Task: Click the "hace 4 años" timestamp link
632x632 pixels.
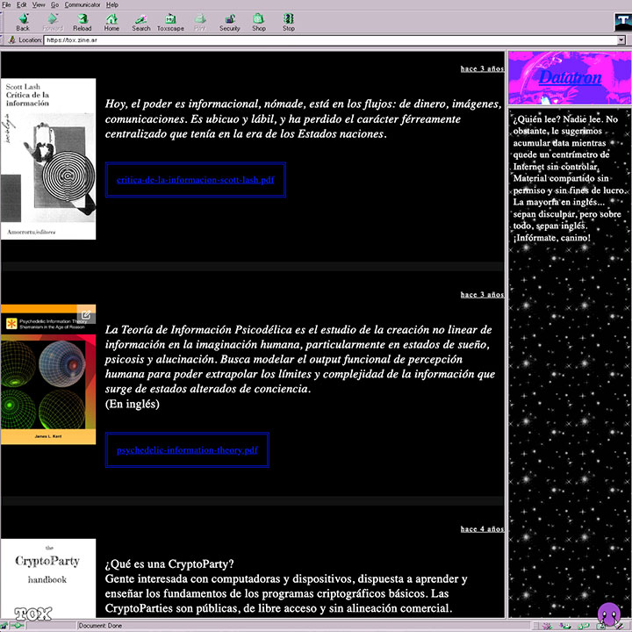Action: [x=482, y=529]
